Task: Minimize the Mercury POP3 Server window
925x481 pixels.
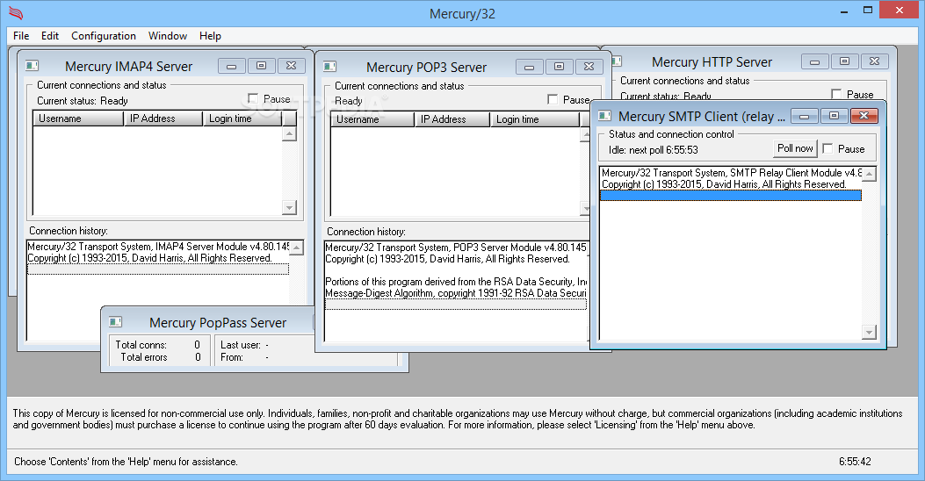Action: tap(529, 67)
